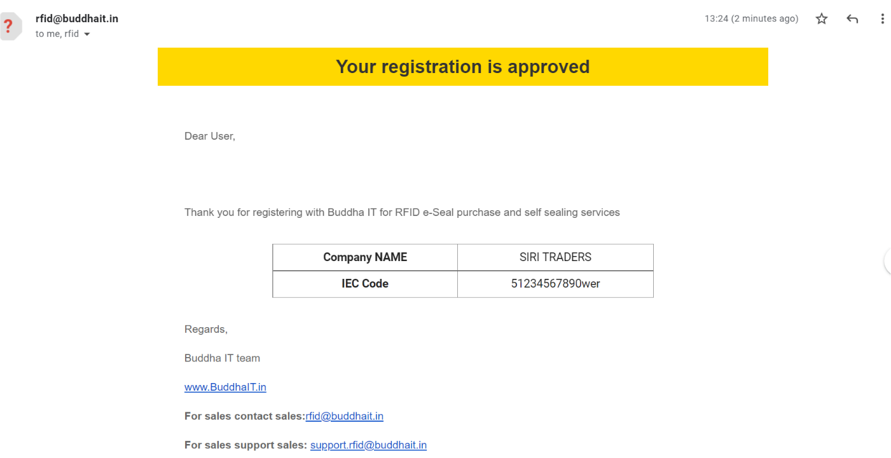Image resolution: width=891 pixels, height=458 pixels.
Task: Click the sender avatar with question mark
Action: (10, 27)
